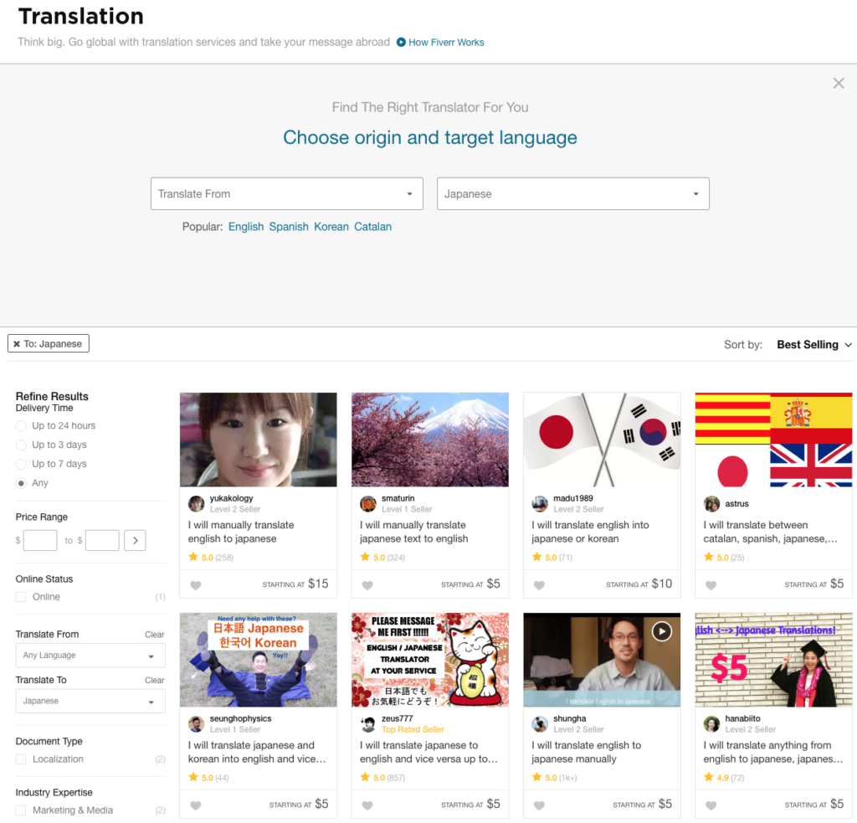Viewport: 857px width, 823px height.
Task: Open the main 'Translate From' dropdown
Action: click(x=287, y=193)
